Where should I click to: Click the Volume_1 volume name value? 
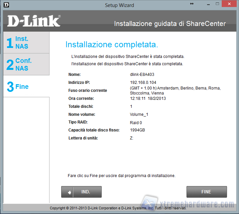[x=139, y=114]
